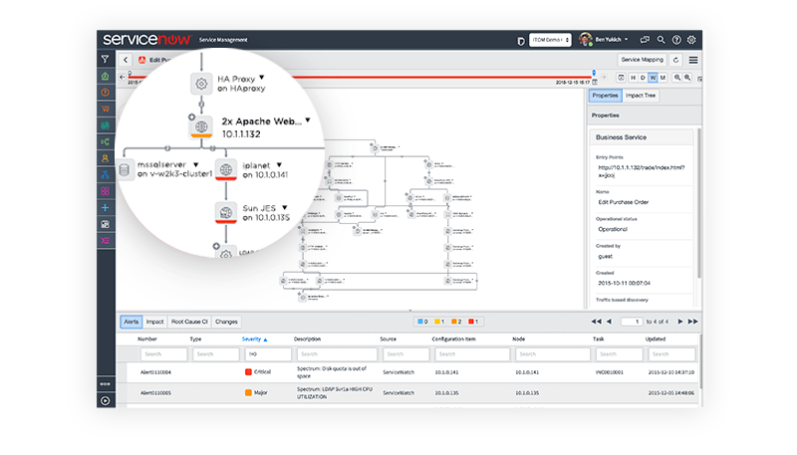Image resolution: width=797 pixels, height=455 pixels.
Task: Select the Changes tab
Action: pos(226,322)
